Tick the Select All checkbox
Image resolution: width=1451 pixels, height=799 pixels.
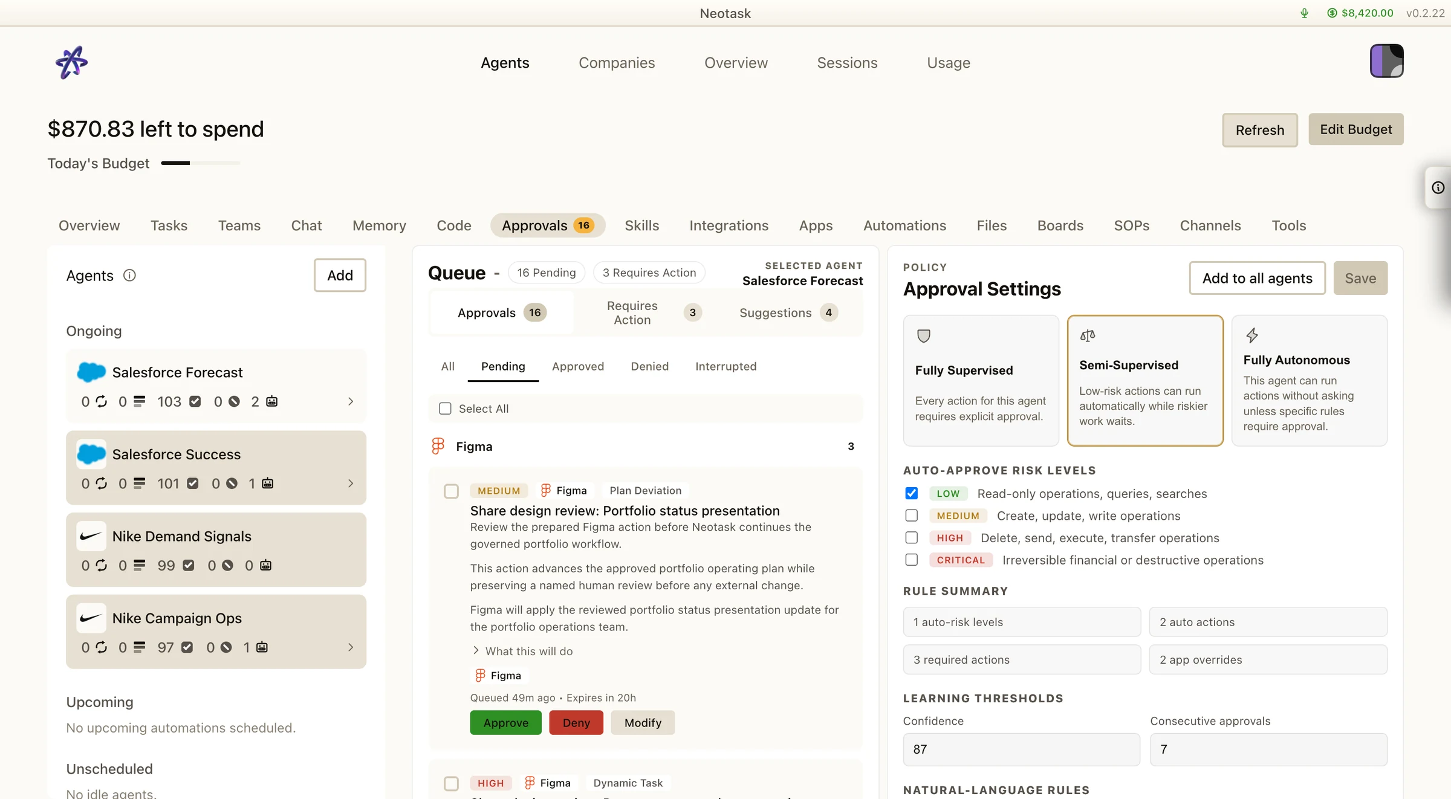tap(445, 409)
